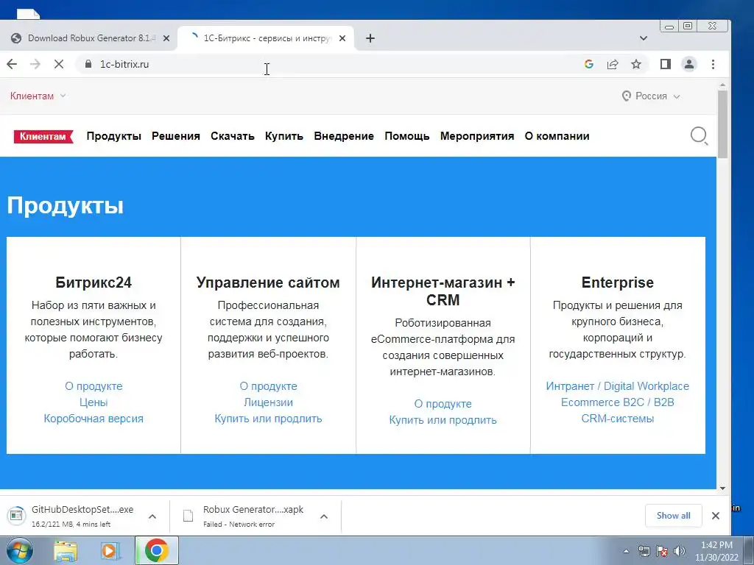Show hidden tray icons arrow
This screenshot has width=754, height=565.
pyautogui.click(x=626, y=551)
